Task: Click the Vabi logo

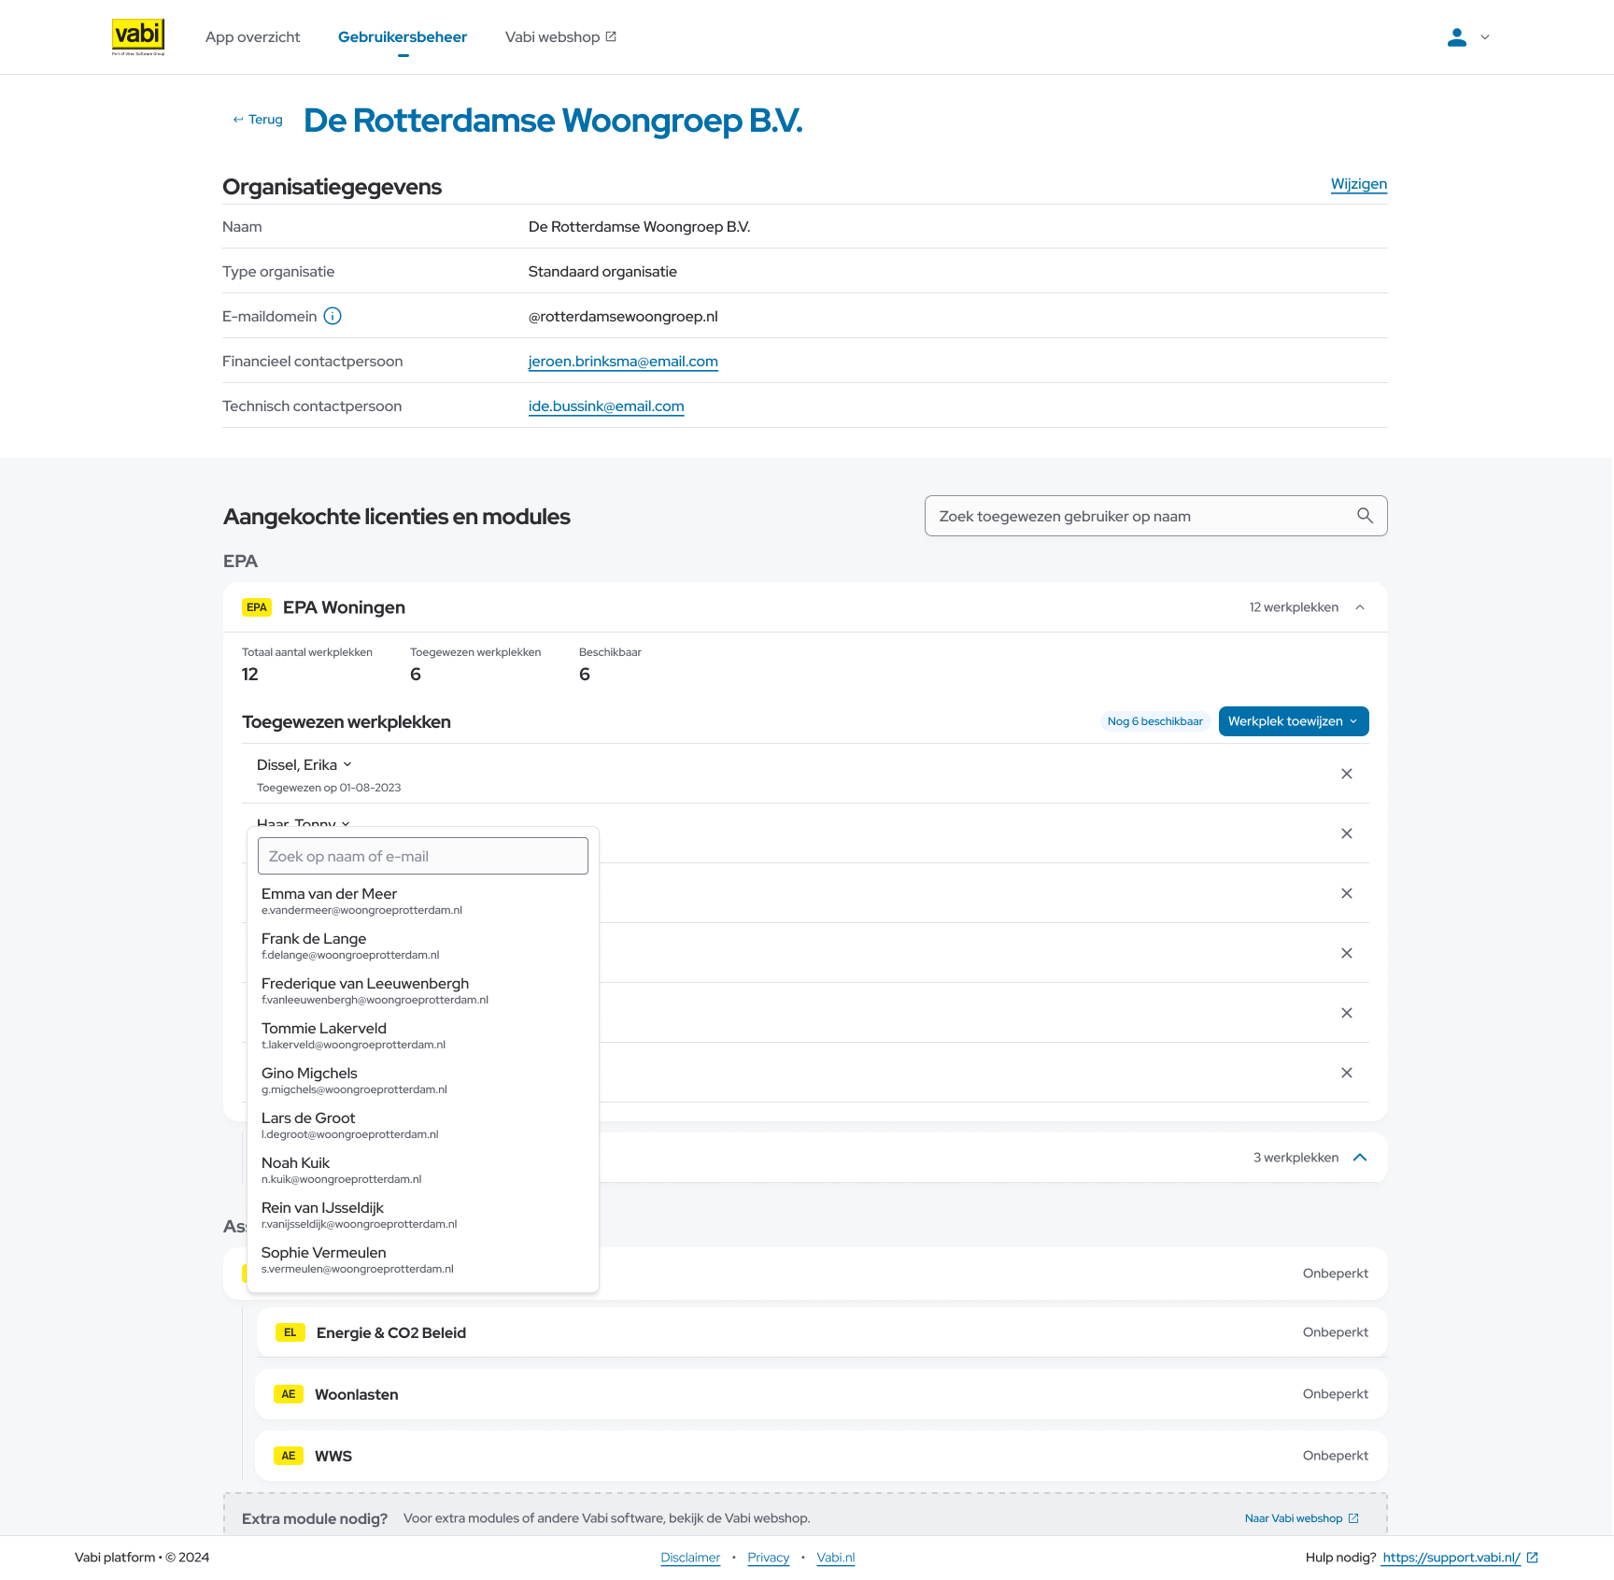Action: pyautogui.click(x=138, y=36)
